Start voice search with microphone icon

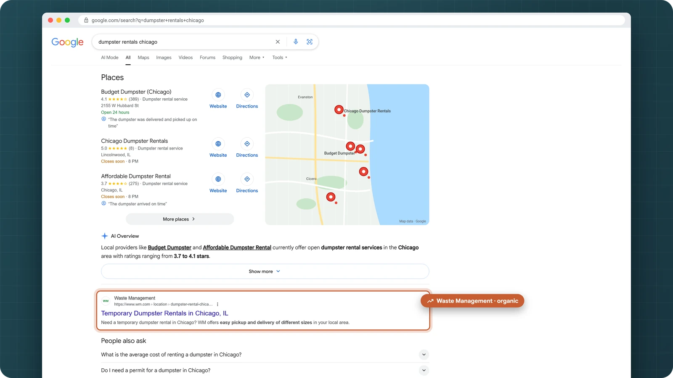[296, 42]
